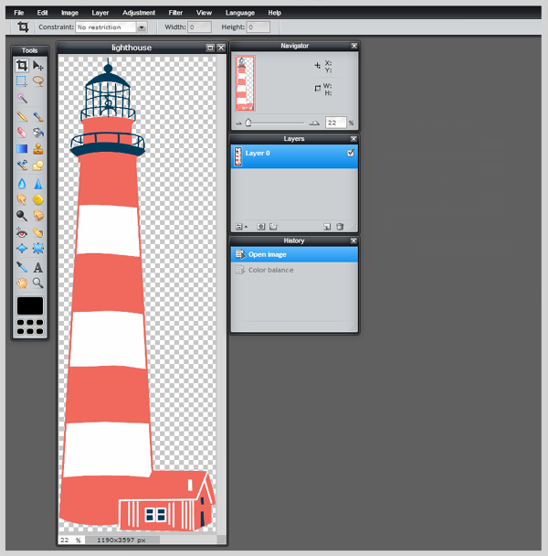Select the Spot Heal bandage tool

[37, 232]
